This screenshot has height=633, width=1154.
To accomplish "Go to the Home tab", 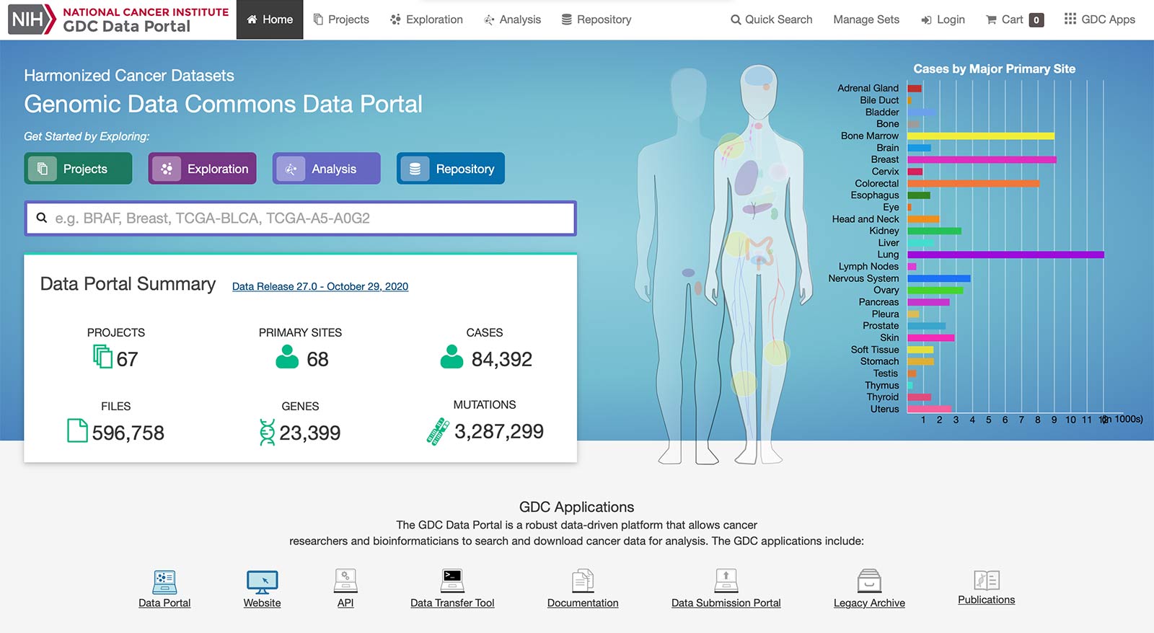I will [x=270, y=19].
